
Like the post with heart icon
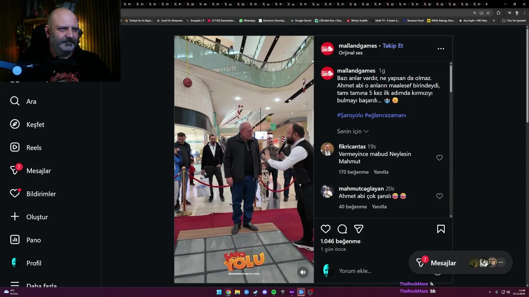point(326,229)
